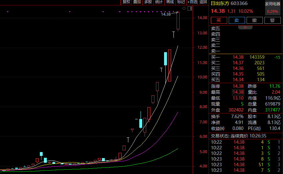Click the latest candlestick near 14.38
Image resolution: width=283 pixels, height=174 pixels.
point(178,21)
